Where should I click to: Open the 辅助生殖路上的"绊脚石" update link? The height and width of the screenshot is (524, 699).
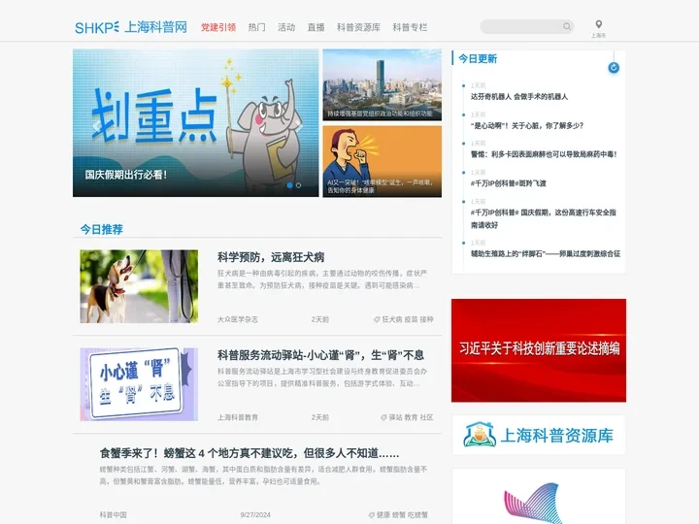point(546,253)
